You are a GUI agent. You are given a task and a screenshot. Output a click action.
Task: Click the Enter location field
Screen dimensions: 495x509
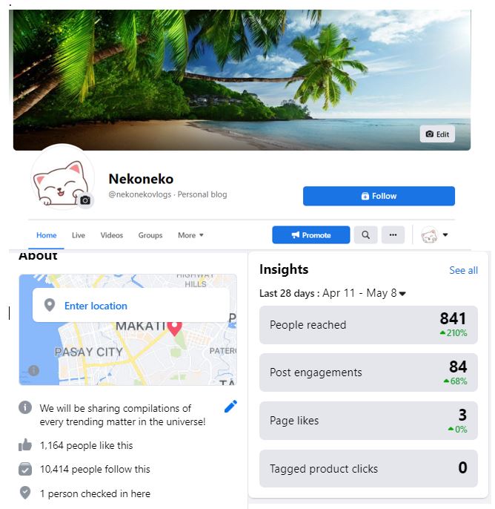click(x=131, y=305)
